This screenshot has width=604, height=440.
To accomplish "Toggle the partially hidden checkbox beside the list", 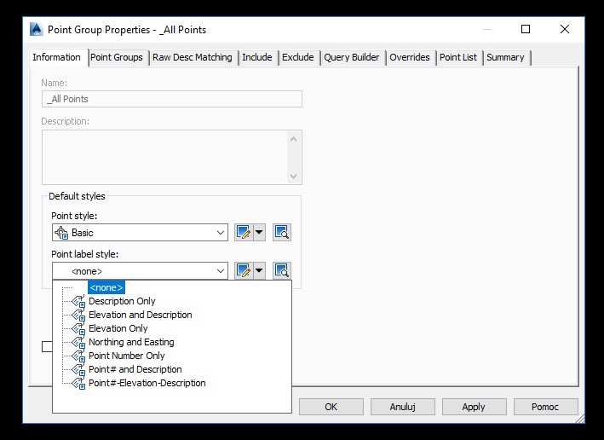I will pyautogui.click(x=47, y=347).
